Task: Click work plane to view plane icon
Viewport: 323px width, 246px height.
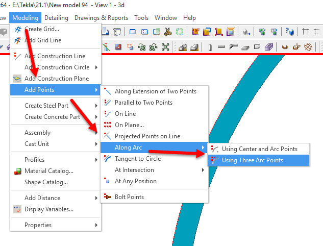Action: coord(207,32)
